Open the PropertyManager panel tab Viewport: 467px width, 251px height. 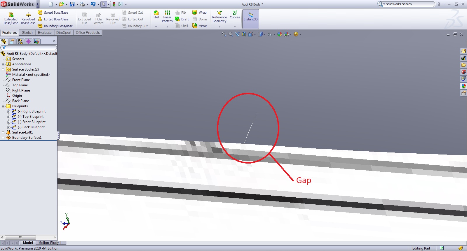(12, 41)
